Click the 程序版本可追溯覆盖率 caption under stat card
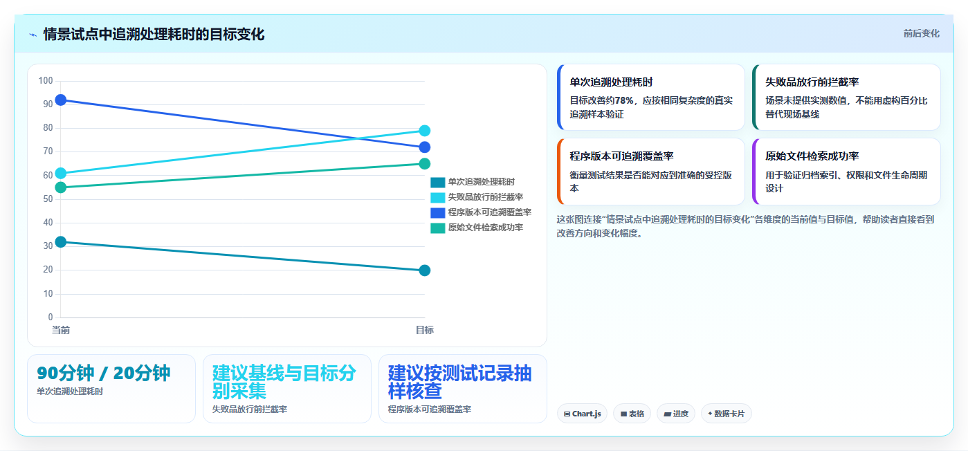968x451 pixels. point(430,409)
